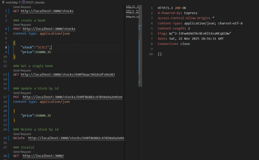The image size is (259, 160).
Task: Follow the localhost:3000/stocks URL on line 1
Action: tap(47, 11)
